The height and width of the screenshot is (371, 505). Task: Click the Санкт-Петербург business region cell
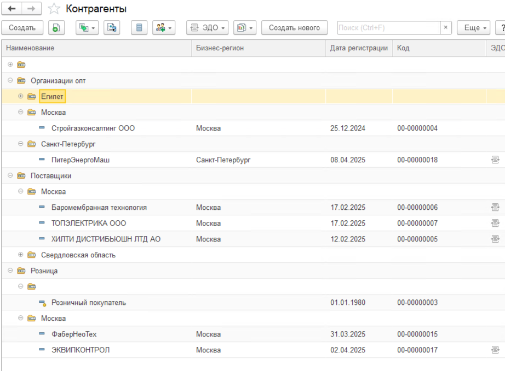pos(223,160)
